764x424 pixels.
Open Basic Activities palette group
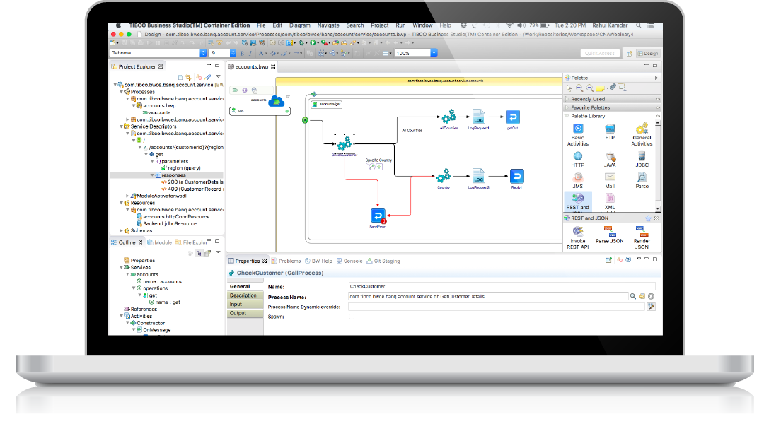[578, 134]
